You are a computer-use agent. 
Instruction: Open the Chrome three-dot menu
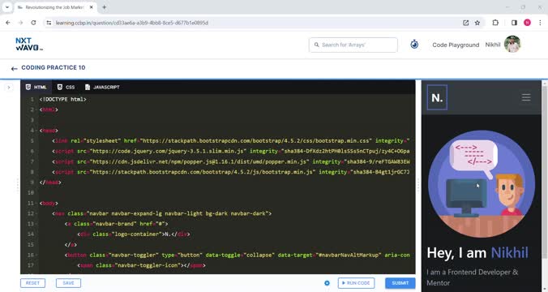tap(540, 23)
